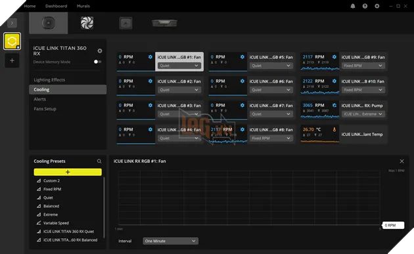Open Extreme preset dropdown for RX Pump
Screen dimensions: 414x254
363,114
